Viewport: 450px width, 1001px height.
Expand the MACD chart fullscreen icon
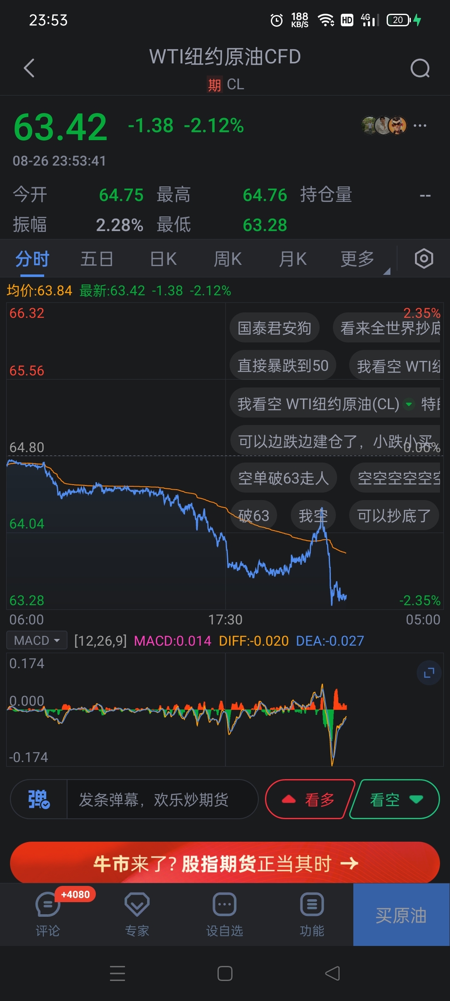pyautogui.click(x=429, y=672)
